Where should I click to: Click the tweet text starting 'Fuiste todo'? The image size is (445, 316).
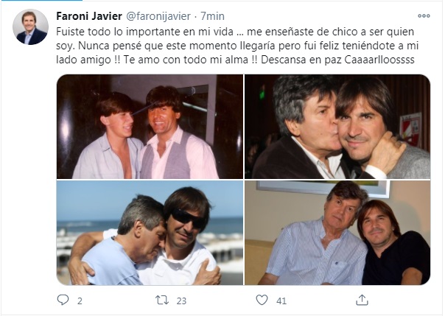point(237,46)
